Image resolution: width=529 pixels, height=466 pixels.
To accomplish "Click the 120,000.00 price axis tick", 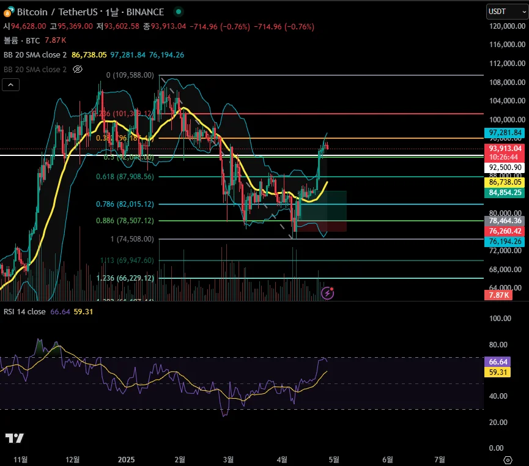I will point(507,26).
